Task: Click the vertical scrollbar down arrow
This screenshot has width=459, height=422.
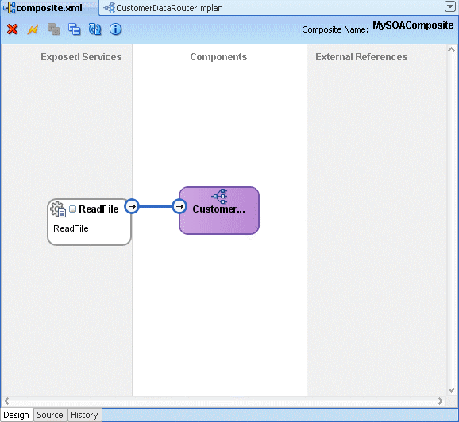Action: 451,390
